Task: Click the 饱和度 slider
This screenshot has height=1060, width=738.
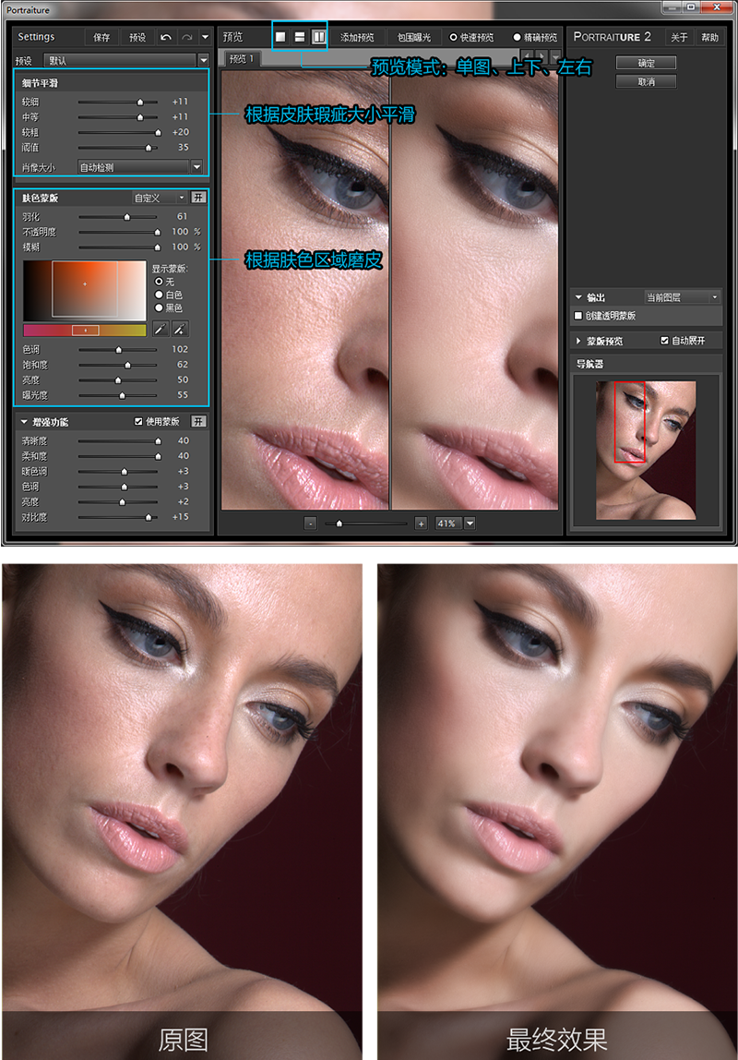Action: point(118,365)
